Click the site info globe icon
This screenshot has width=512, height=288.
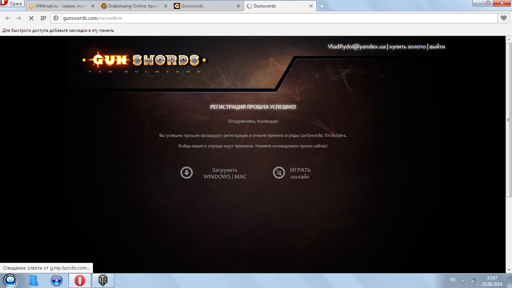56,18
